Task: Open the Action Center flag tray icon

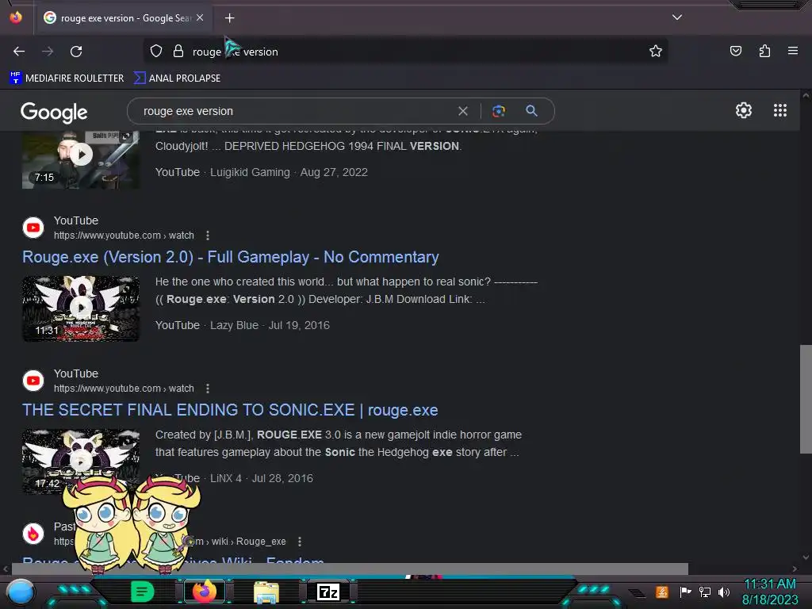Action: 684,592
